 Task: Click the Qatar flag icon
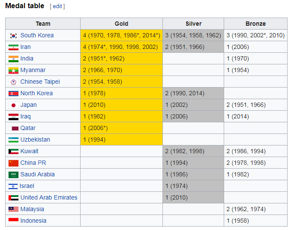(x=14, y=128)
